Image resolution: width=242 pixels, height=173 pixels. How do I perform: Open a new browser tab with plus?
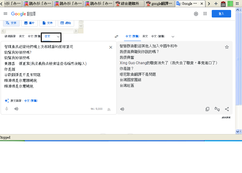point(216,4)
